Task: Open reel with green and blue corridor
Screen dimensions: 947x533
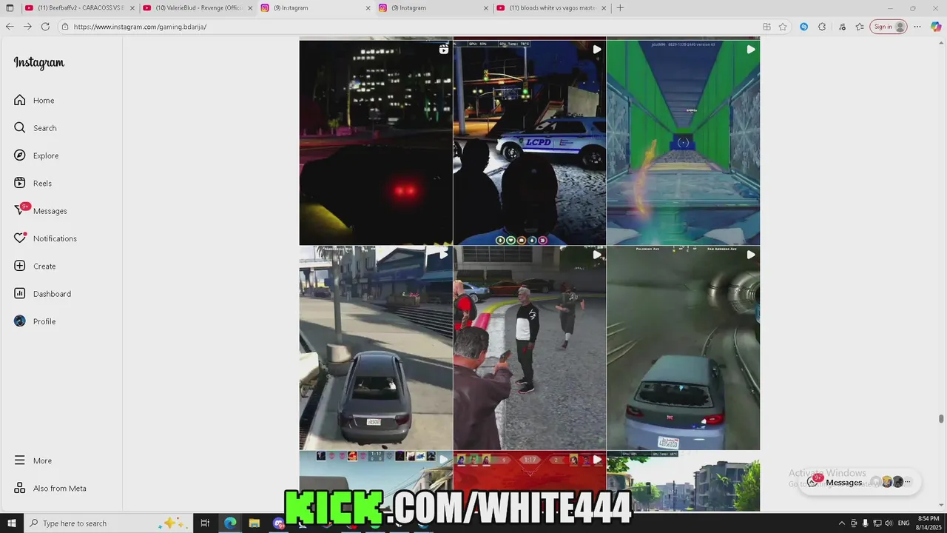Action: [683, 142]
